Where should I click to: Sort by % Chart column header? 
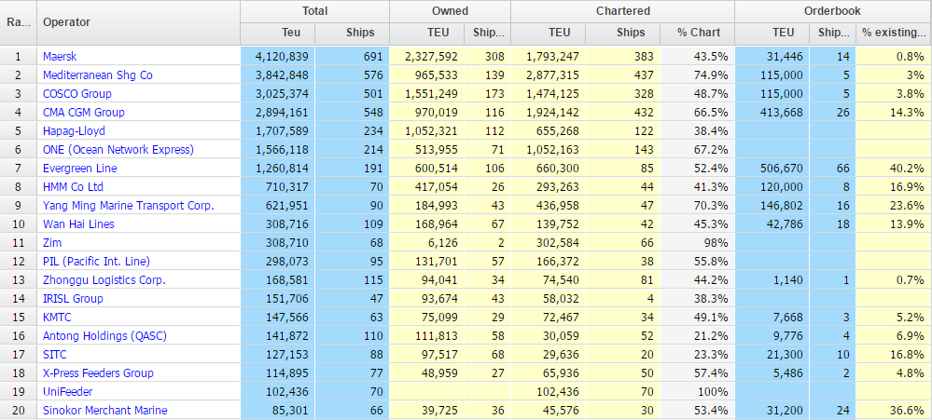pyautogui.click(x=697, y=34)
